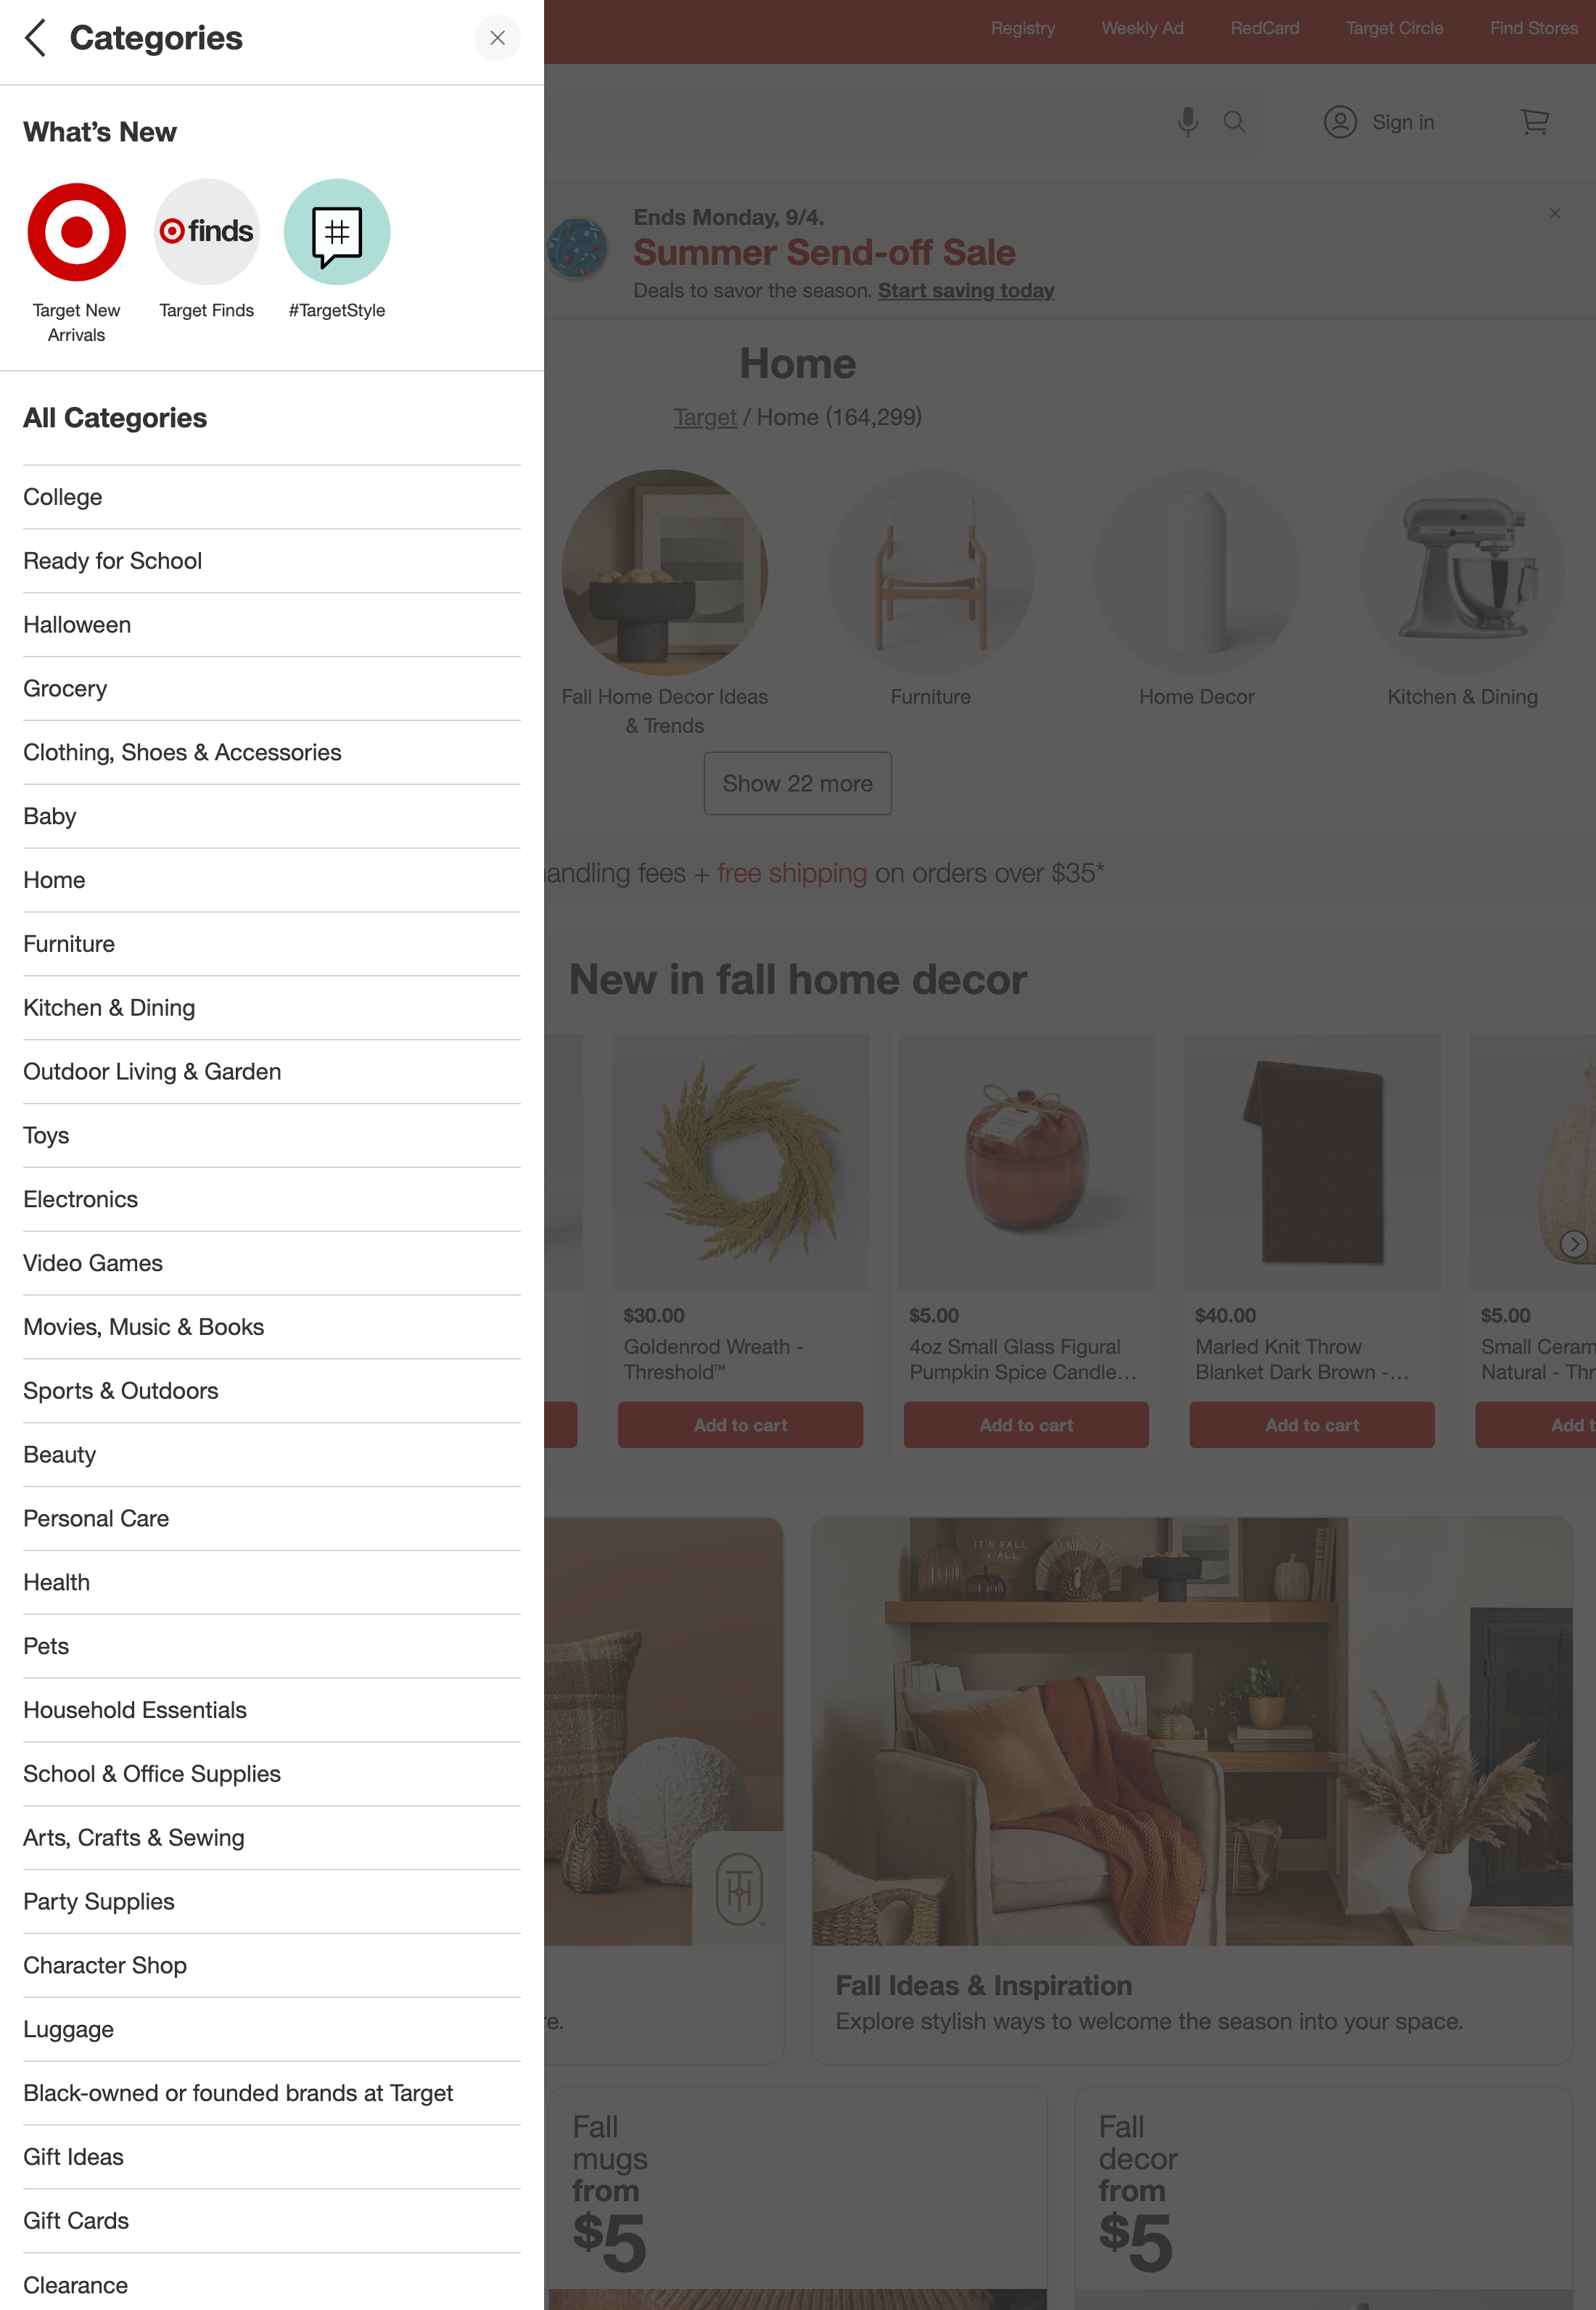The image size is (1596, 2310).
Task: Advance the fall home decor carousel arrow
Action: [x=1574, y=1243]
